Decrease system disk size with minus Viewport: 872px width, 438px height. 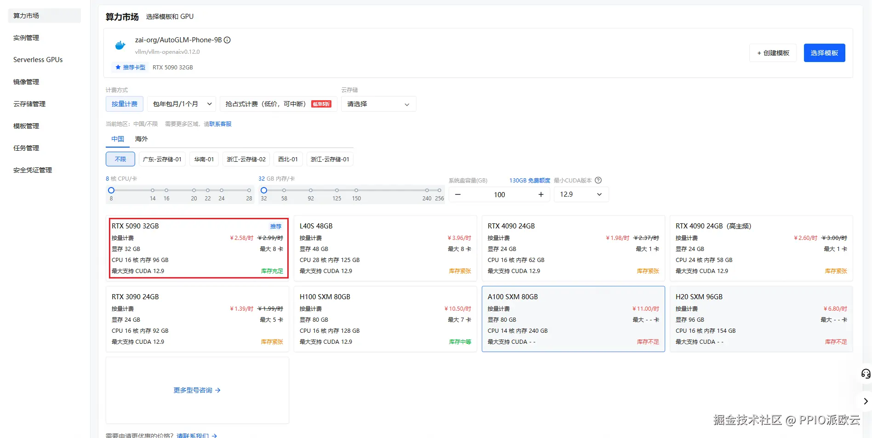pos(458,194)
